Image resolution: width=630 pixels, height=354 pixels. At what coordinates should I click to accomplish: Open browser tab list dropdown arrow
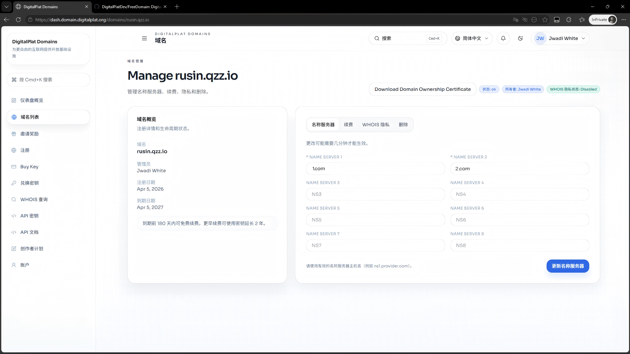point(6,7)
